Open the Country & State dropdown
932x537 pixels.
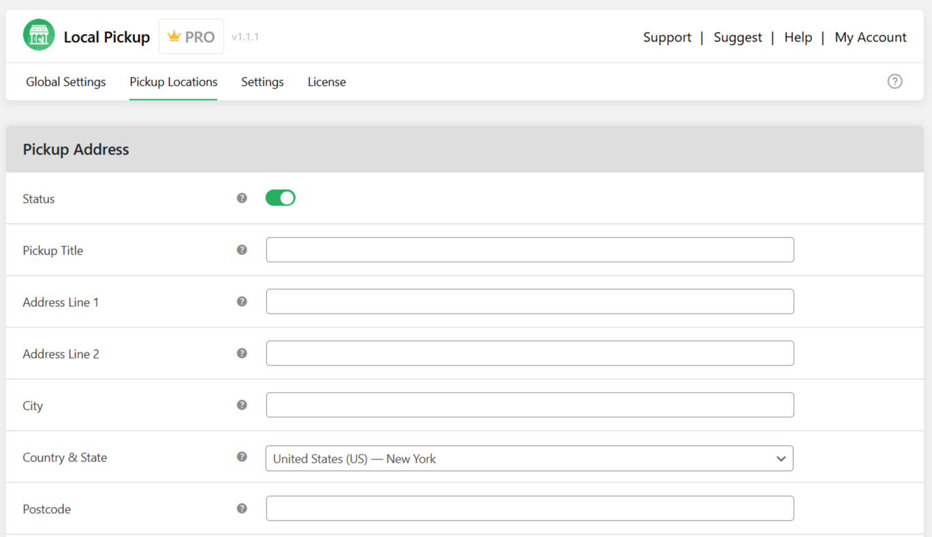click(529, 459)
